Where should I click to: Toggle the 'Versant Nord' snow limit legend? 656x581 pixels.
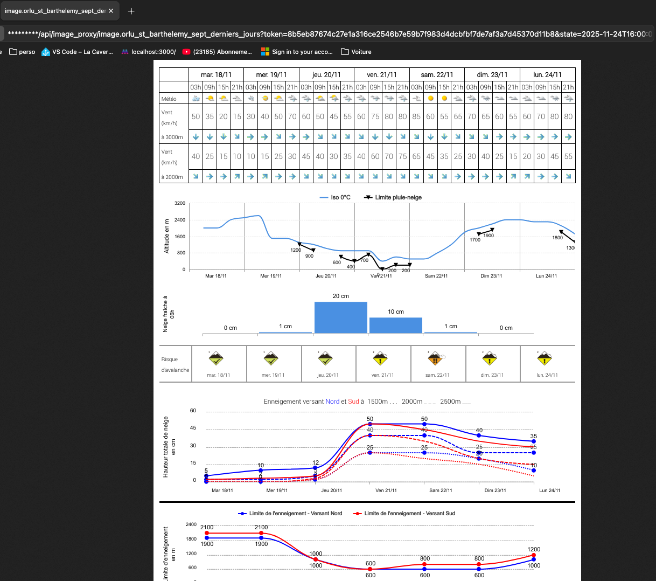click(x=291, y=513)
